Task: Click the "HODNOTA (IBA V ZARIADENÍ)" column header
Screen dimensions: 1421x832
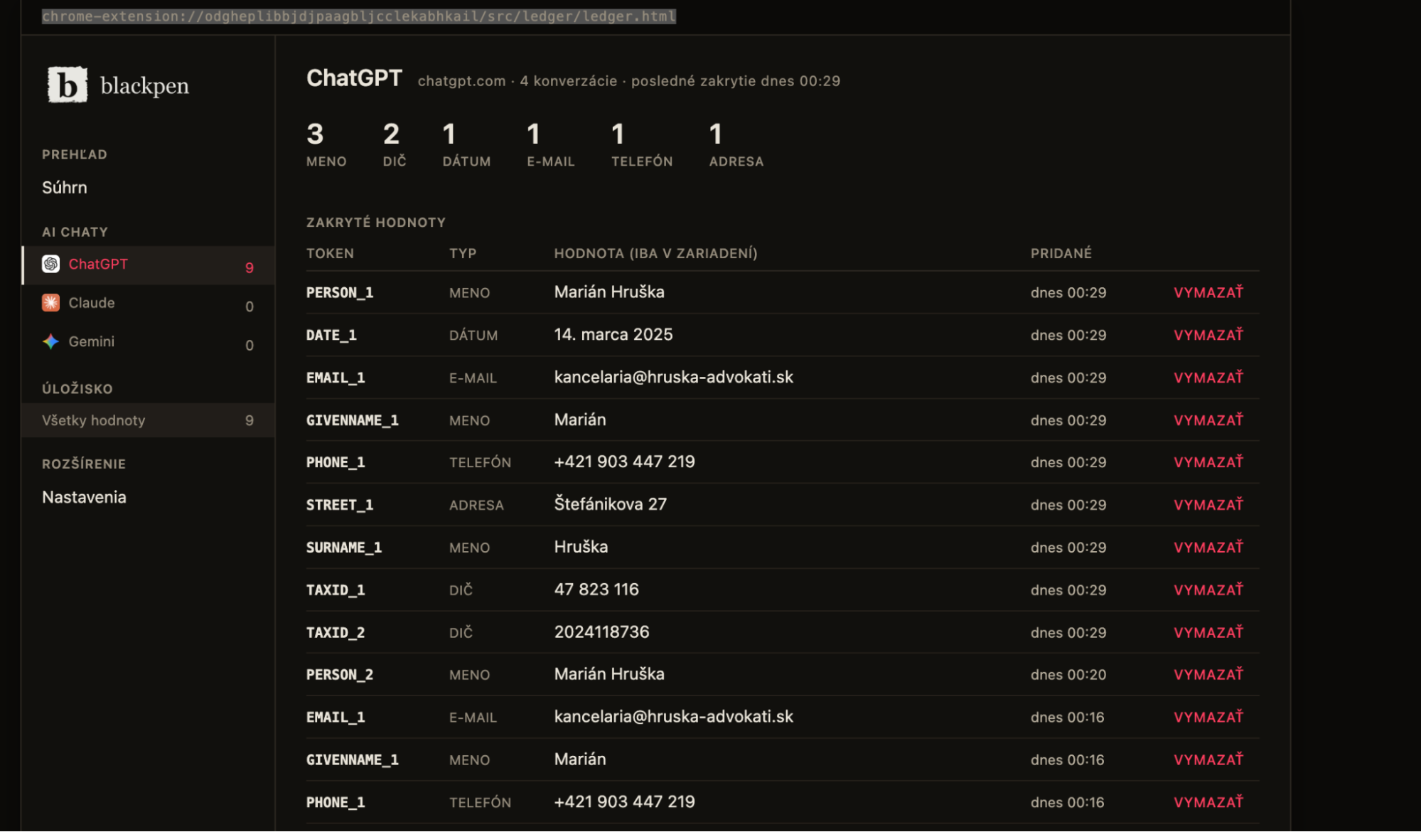Action: click(x=655, y=254)
